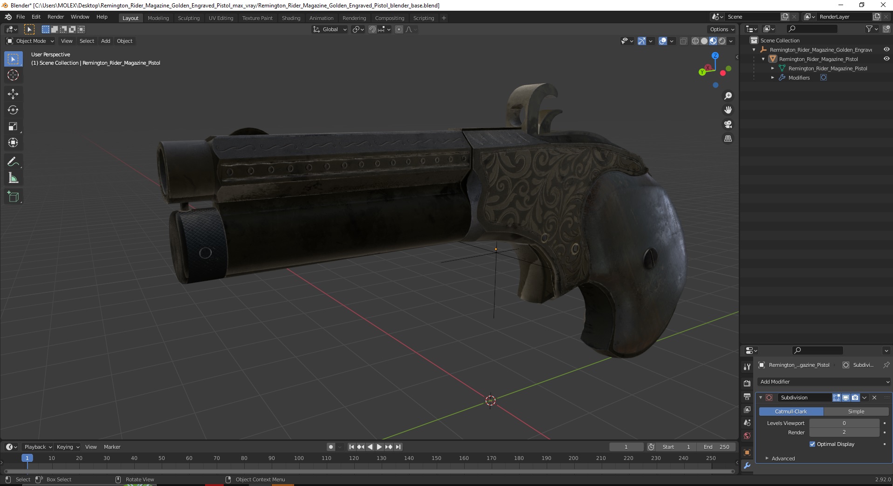Image resolution: width=893 pixels, height=486 pixels.
Task: Click the Blender logo menu icon
Action: tap(8, 17)
